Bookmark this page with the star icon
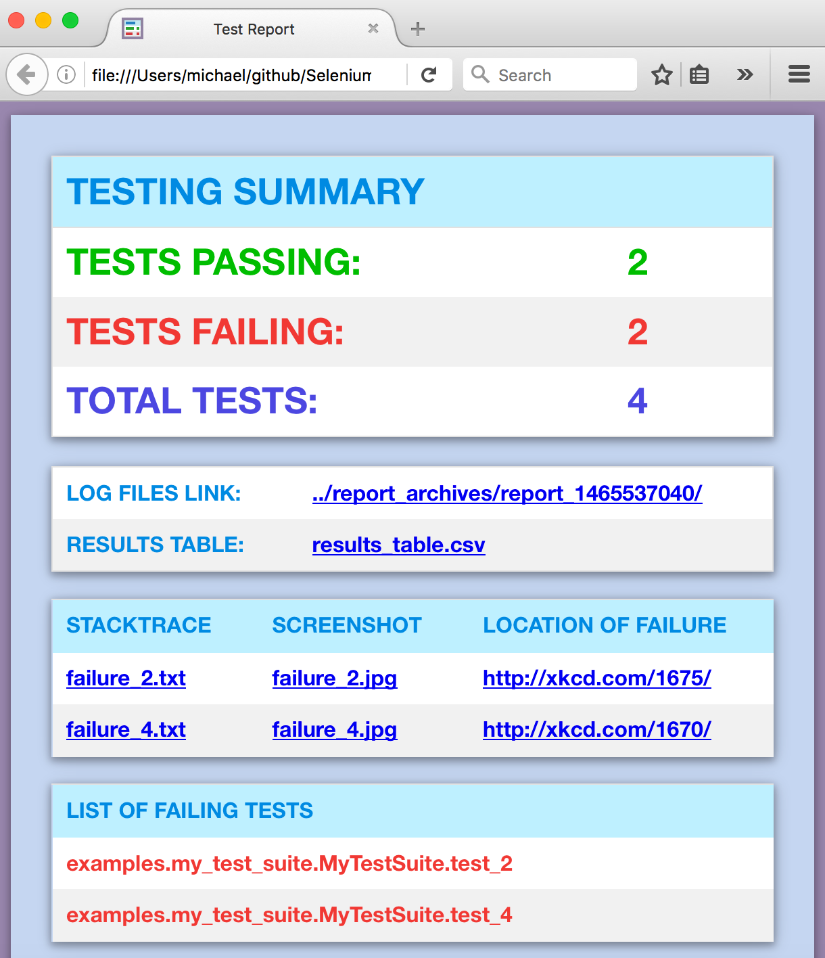The image size is (825, 958). (661, 74)
